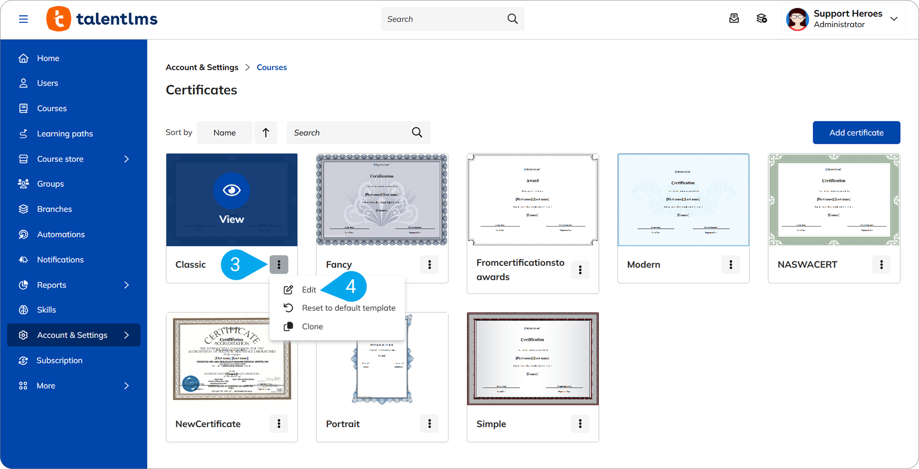
Task: Click certificates search magnifier icon
Action: [417, 132]
